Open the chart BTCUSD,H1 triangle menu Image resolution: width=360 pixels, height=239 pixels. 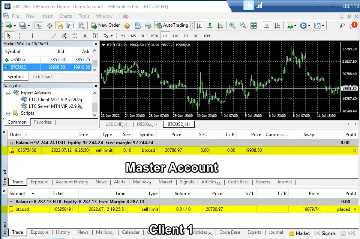coord(103,45)
